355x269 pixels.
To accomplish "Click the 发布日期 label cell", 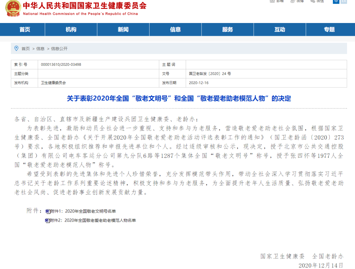I will pyautogui.click(x=173, y=83).
